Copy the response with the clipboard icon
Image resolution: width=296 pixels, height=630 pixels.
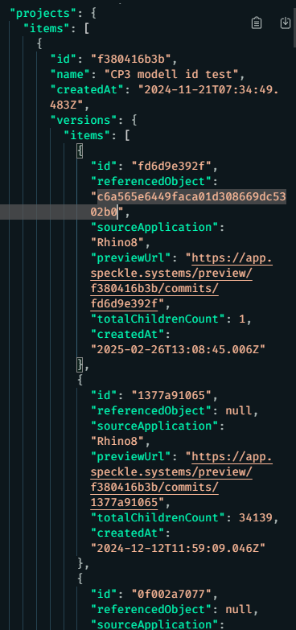(257, 23)
